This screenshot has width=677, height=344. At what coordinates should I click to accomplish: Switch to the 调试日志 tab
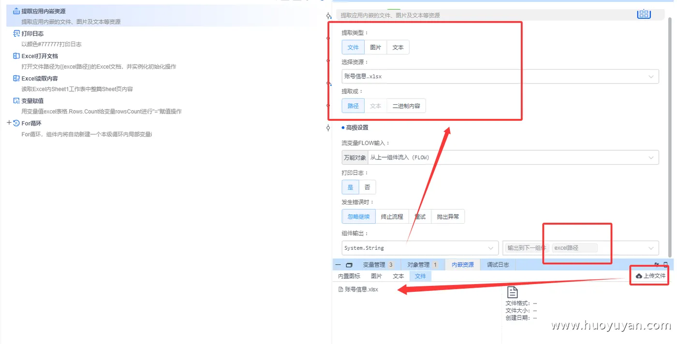[x=498, y=265]
